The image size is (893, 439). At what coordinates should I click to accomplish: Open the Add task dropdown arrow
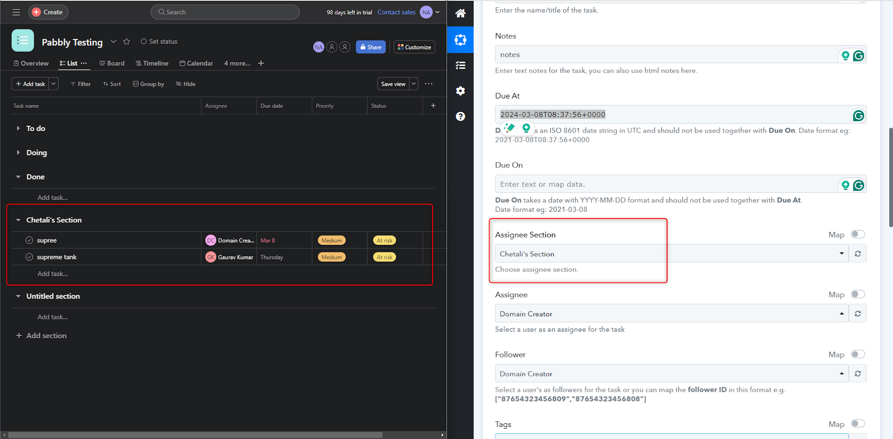pos(54,84)
